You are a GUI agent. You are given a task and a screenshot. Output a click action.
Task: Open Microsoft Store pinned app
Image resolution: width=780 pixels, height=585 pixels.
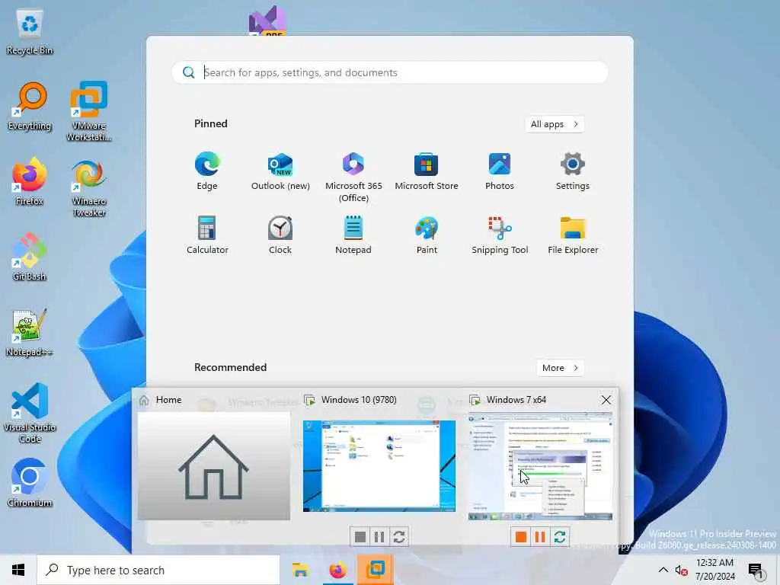(427, 171)
